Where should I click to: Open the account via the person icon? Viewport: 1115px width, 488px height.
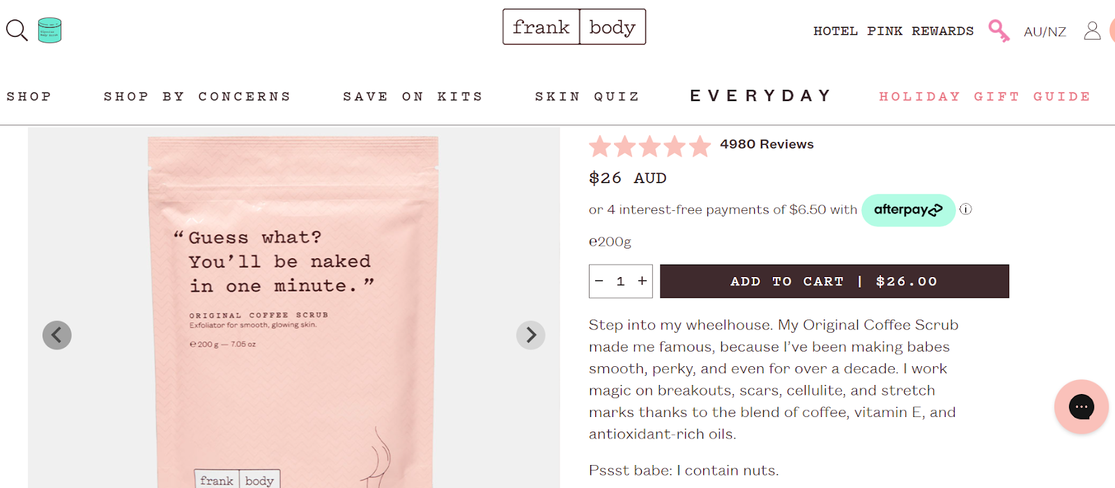[x=1091, y=31]
